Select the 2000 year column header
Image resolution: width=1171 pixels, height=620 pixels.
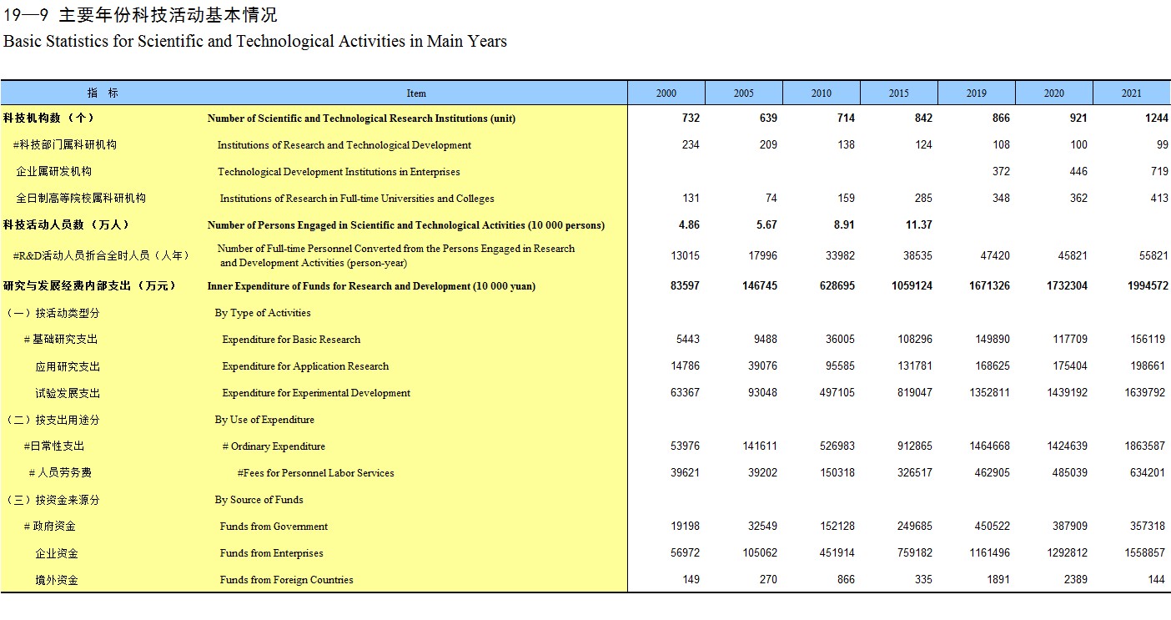click(x=666, y=93)
